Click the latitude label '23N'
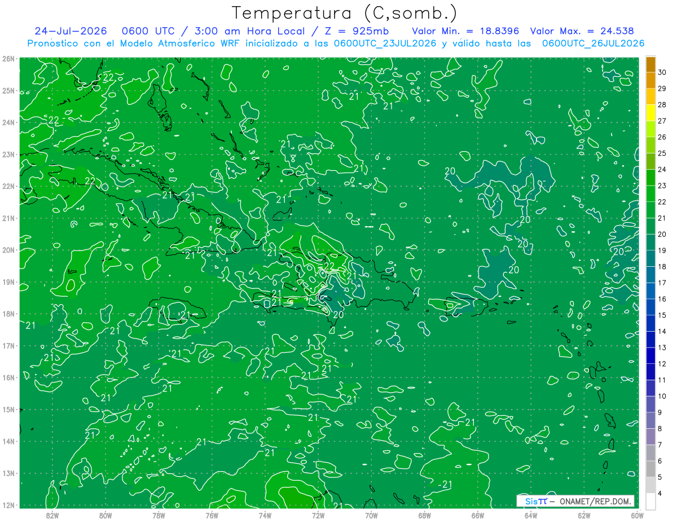Viewport: 677px width, 523px height. pyautogui.click(x=8, y=155)
